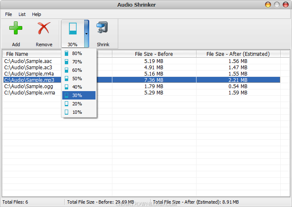Sort by File Size - Before header
Screen dimensions: 292x207
pos(154,54)
